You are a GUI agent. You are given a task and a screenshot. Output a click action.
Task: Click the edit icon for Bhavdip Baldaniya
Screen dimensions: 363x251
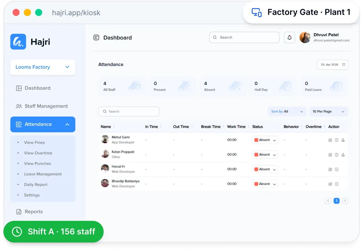click(330, 184)
